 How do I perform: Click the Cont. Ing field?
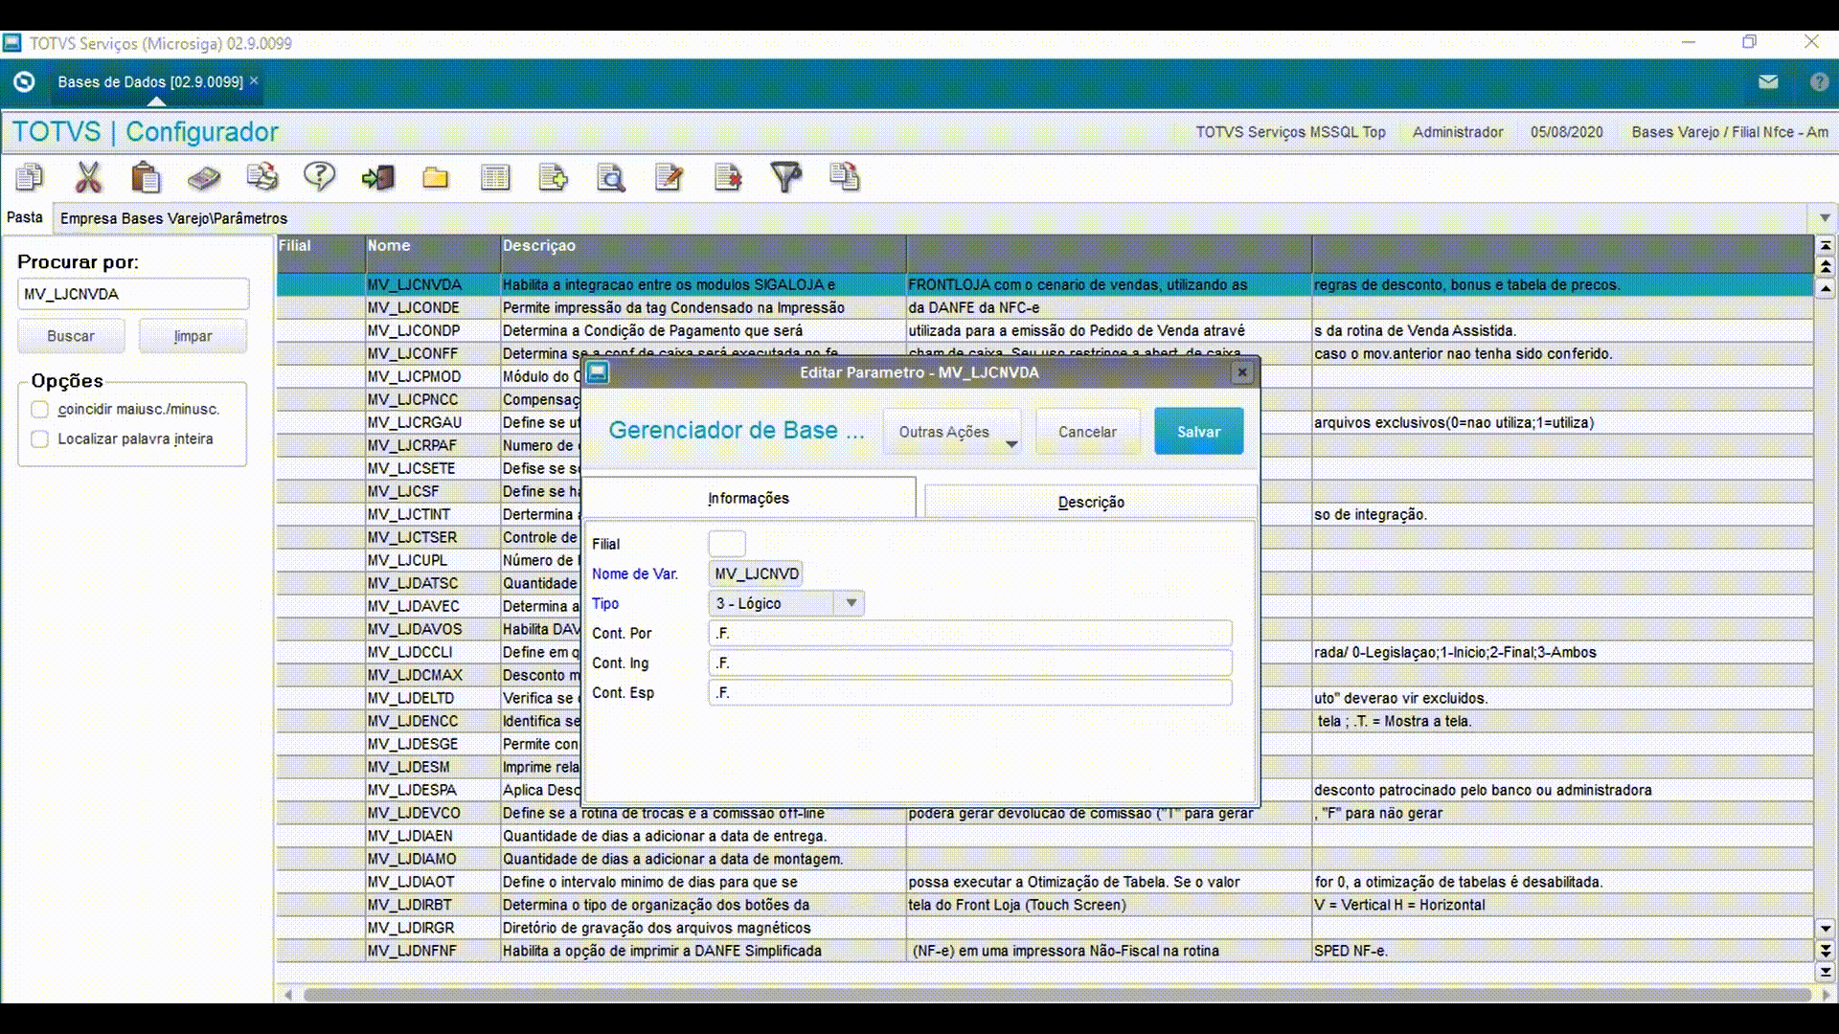tap(970, 663)
